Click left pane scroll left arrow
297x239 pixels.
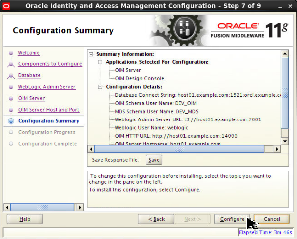tap(7, 207)
